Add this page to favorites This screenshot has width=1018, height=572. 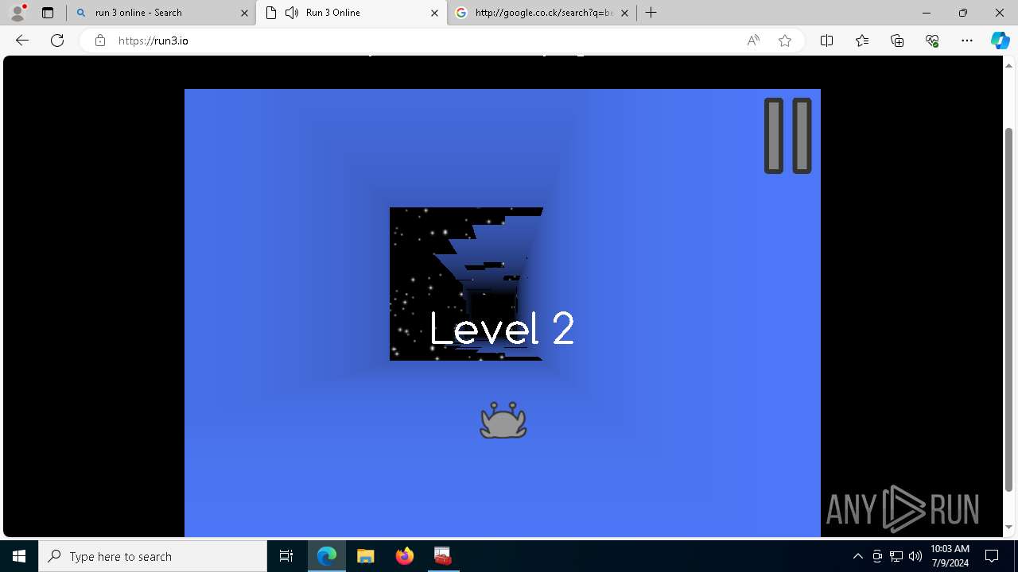[785, 41]
